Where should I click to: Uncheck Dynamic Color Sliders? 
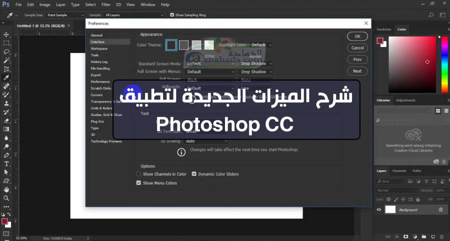click(x=194, y=174)
